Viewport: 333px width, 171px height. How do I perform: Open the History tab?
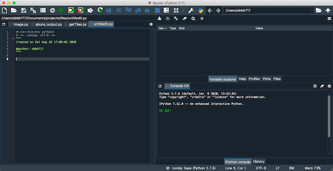(258, 162)
